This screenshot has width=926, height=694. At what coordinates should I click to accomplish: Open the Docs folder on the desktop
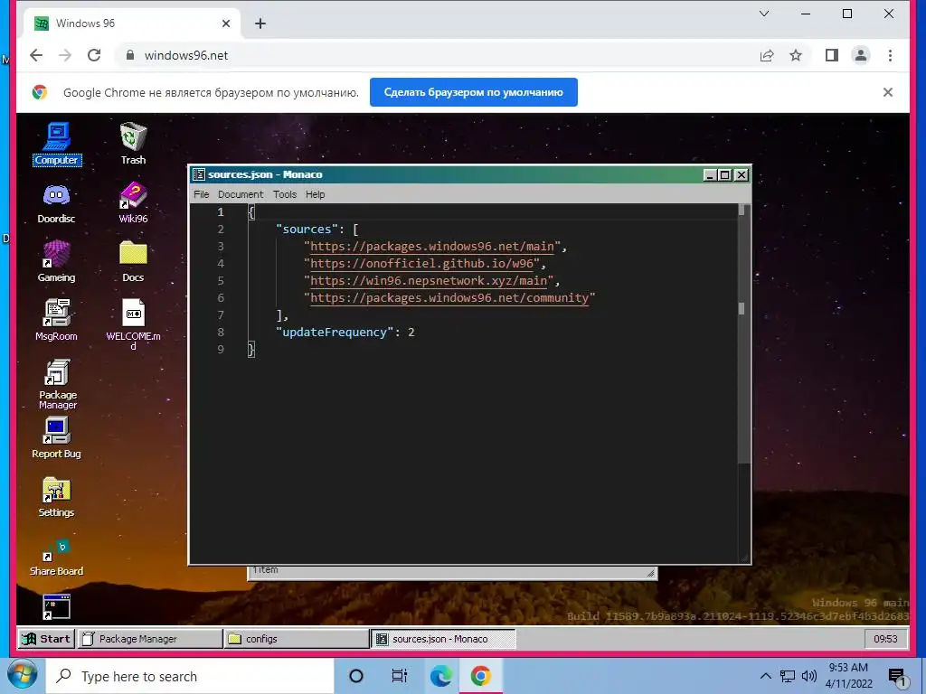tap(133, 261)
